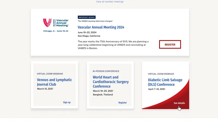Click the 'March 19–20, 2021' date text

click(103, 91)
